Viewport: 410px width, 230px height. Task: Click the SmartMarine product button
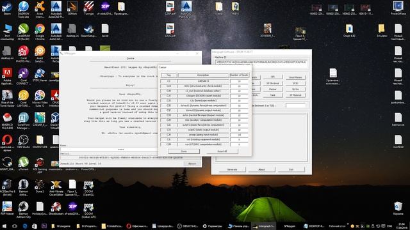[x=295, y=77]
